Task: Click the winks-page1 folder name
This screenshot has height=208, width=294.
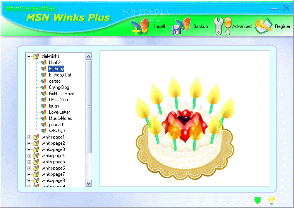Action: (x=53, y=137)
